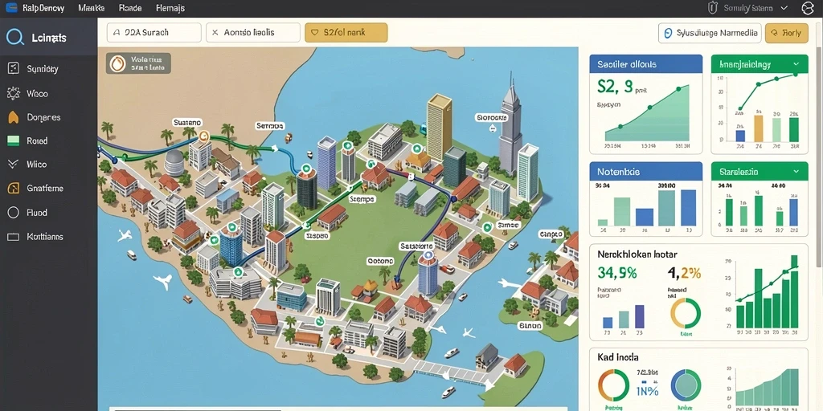This screenshot has width=823, height=411.
Task: Click the globe icon at top right
Action: 807,8
